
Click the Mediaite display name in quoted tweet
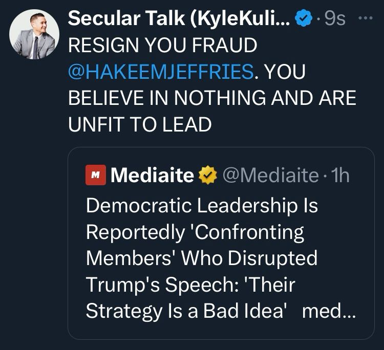pos(152,176)
